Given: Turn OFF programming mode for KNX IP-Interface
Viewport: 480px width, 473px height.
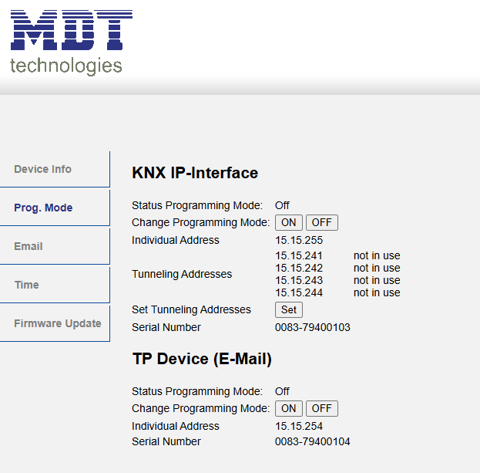Looking at the screenshot, I should 321,222.
